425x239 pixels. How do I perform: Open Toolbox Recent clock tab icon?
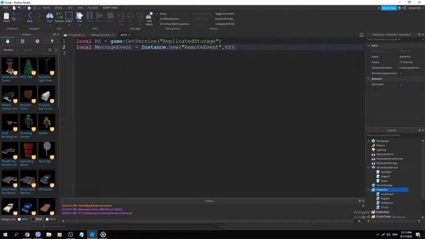click(x=37, y=41)
